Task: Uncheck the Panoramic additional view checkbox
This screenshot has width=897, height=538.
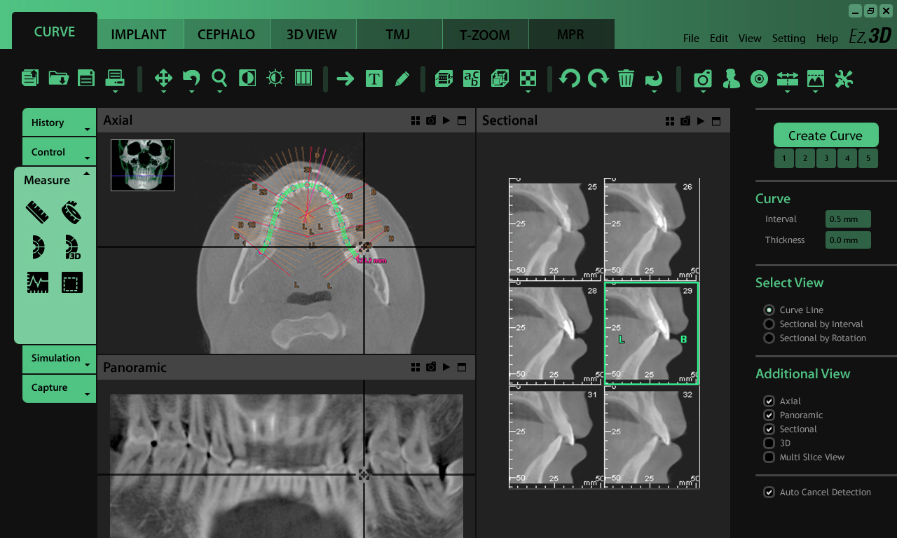Action: 769,415
